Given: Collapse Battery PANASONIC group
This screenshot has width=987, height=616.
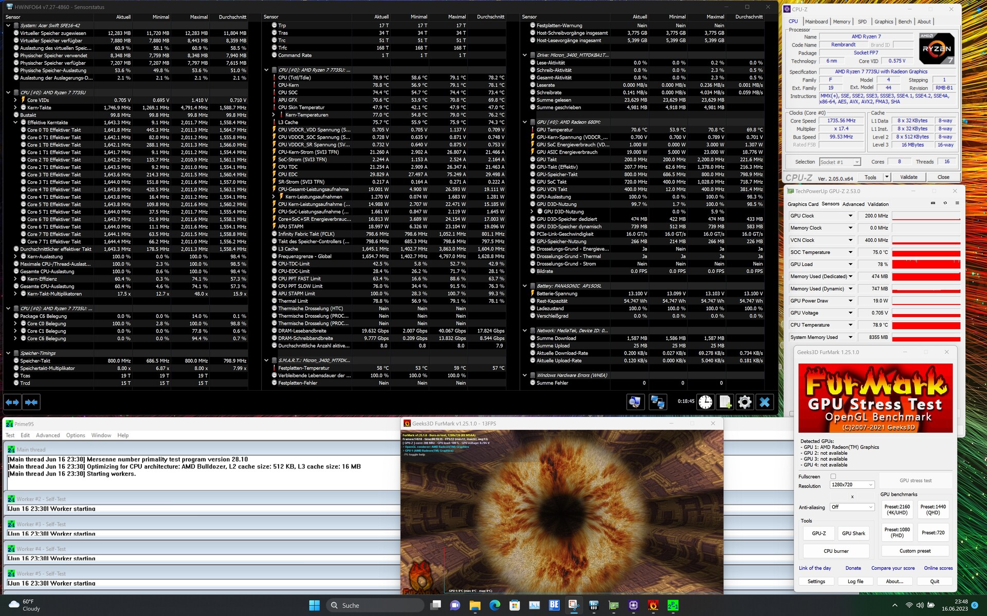Looking at the screenshot, I should (x=525, y=286).
